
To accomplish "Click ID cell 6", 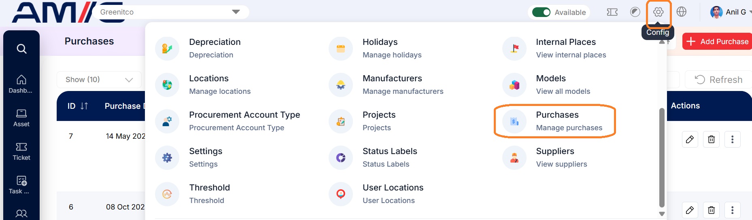I will click(x=71, y=207).
